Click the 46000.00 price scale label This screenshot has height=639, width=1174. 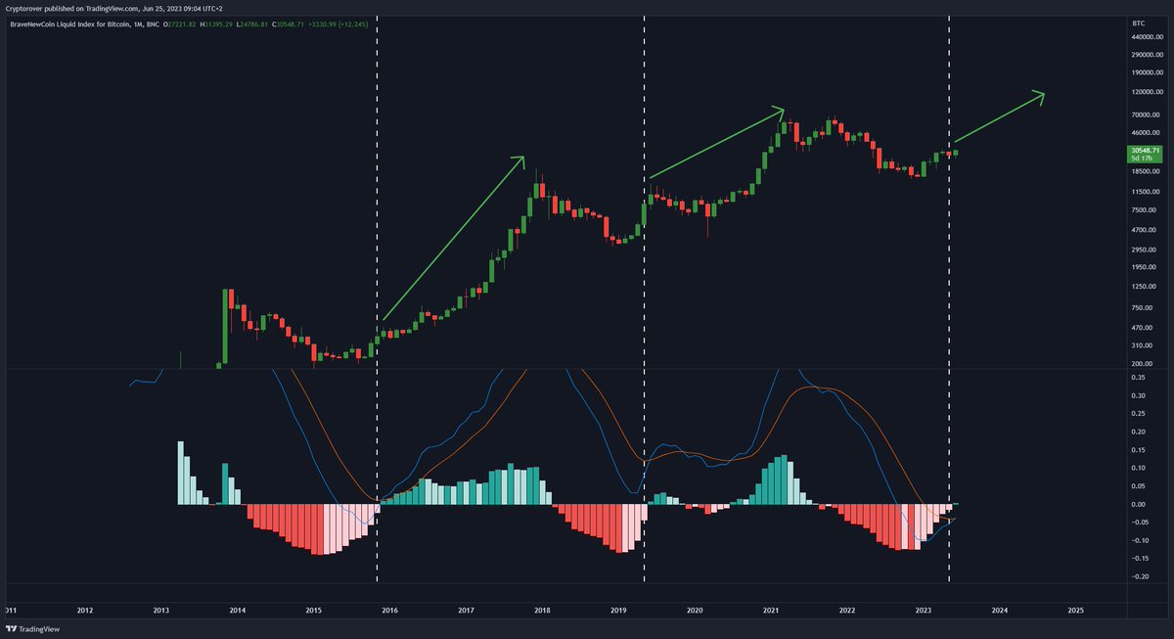coord(1144,132)
